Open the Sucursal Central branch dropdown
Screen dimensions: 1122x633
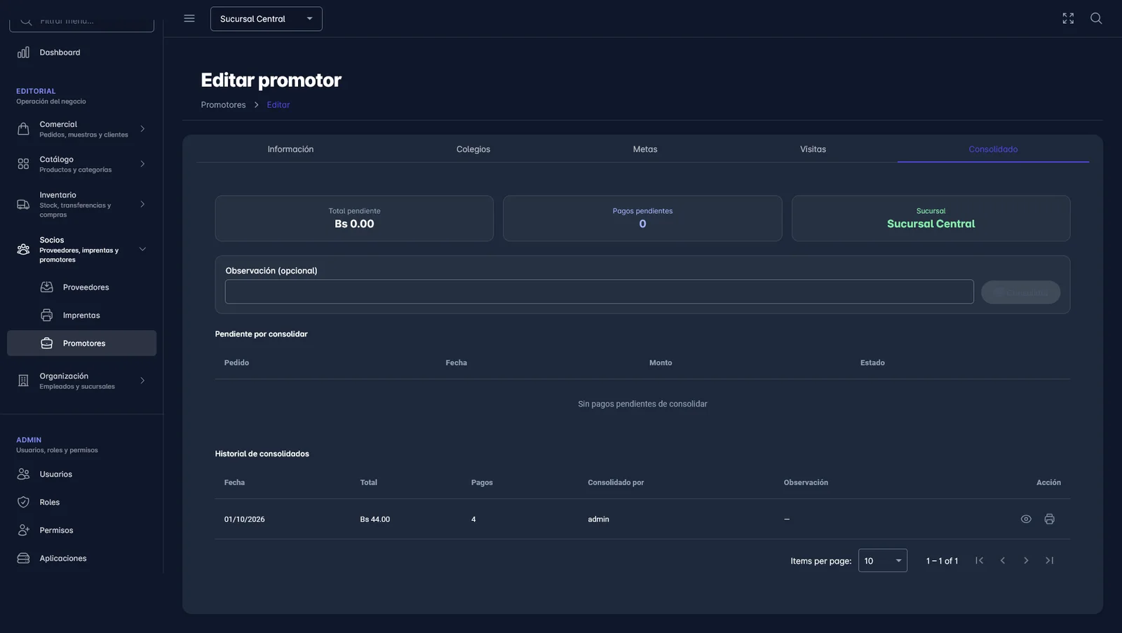[266, 19]
